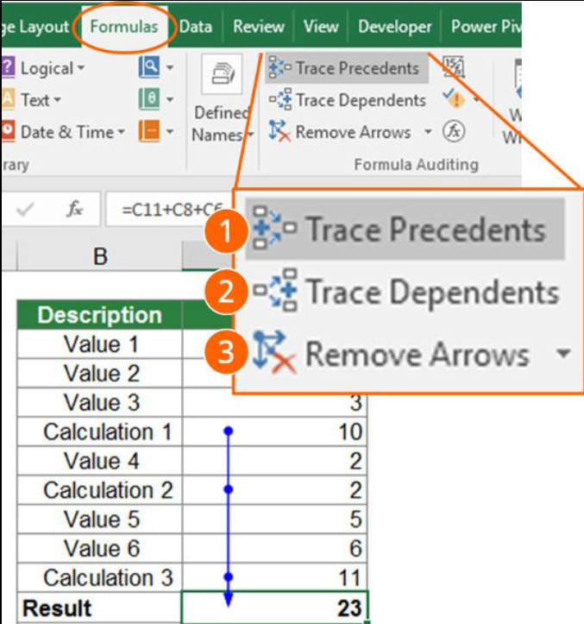The width and height of the screenshot is (584, 624).
Task: Select the 'Value 1' cell
Action: coord(100,344)
